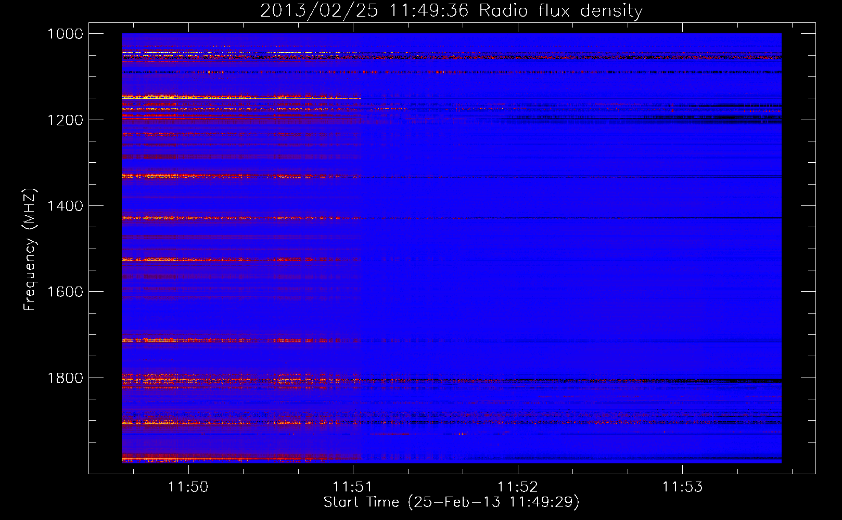Click the '1600' frequency axis label
The image size is (842, 520).
pyautogui.click(x=65, y=292)
